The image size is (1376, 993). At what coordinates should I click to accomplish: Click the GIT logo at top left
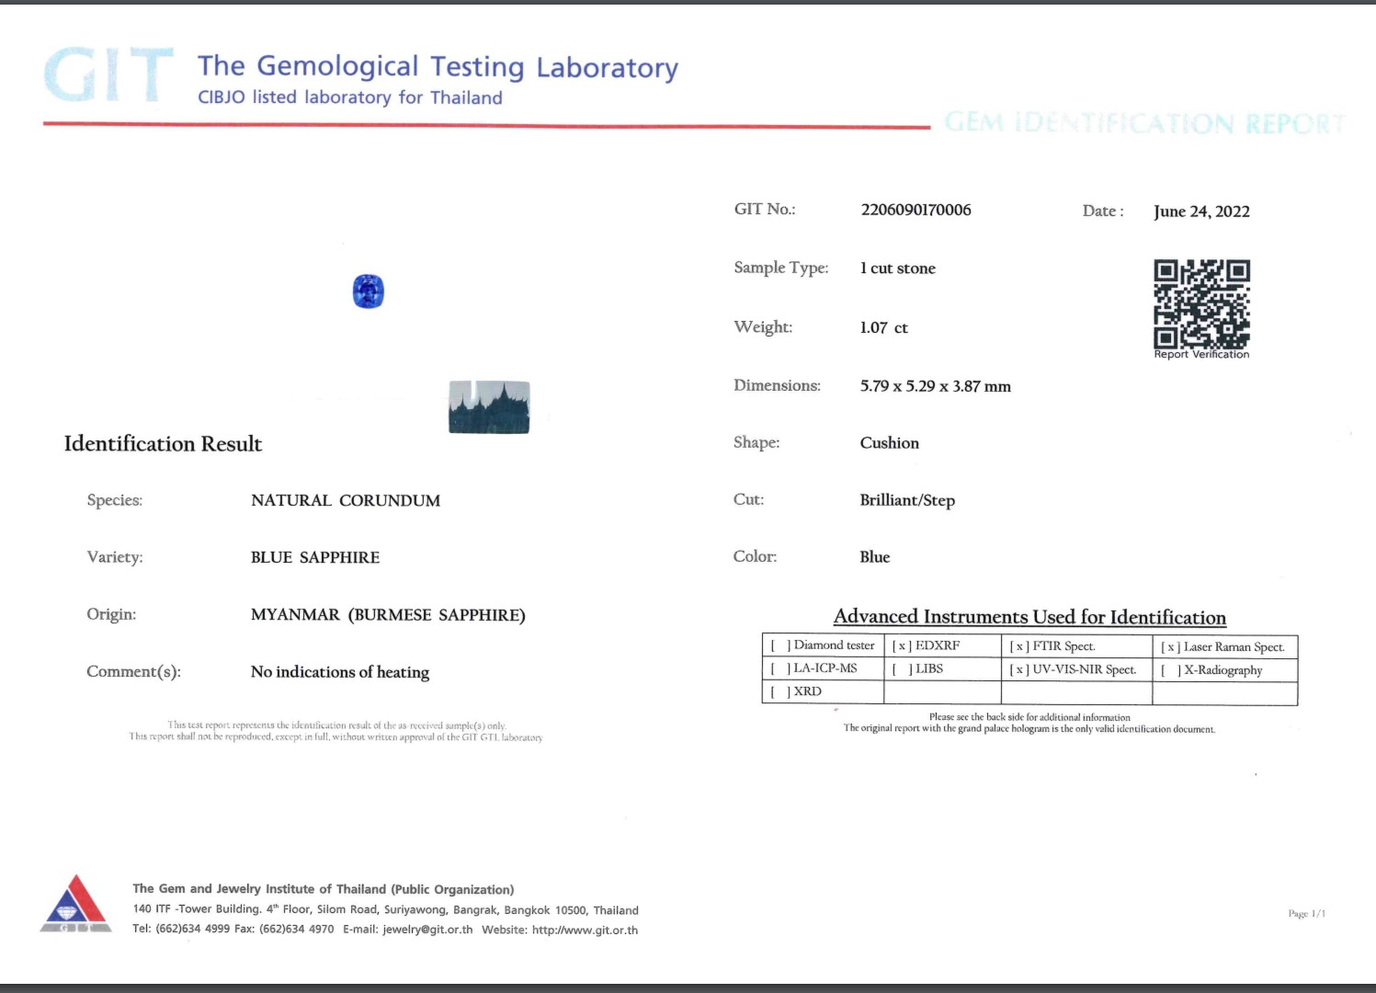click(x=108, y=75)
